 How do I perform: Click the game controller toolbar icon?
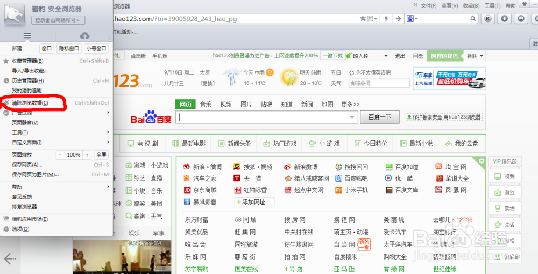(x=521, y=18)
